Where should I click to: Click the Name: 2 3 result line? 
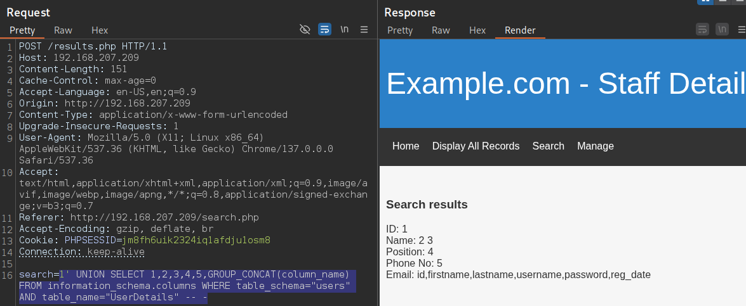(x=409, y=241)
